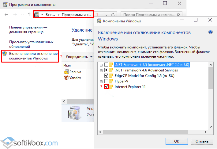Viewport: 217px width, 149px height.
Task: Open the Упорядочить dropdown menu
Action: coord(79,57)
